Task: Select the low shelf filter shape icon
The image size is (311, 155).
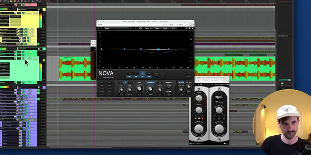Action: [121, 82]
